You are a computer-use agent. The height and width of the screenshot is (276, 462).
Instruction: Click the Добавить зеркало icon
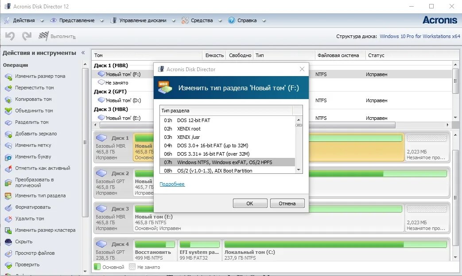coord(8,134)
